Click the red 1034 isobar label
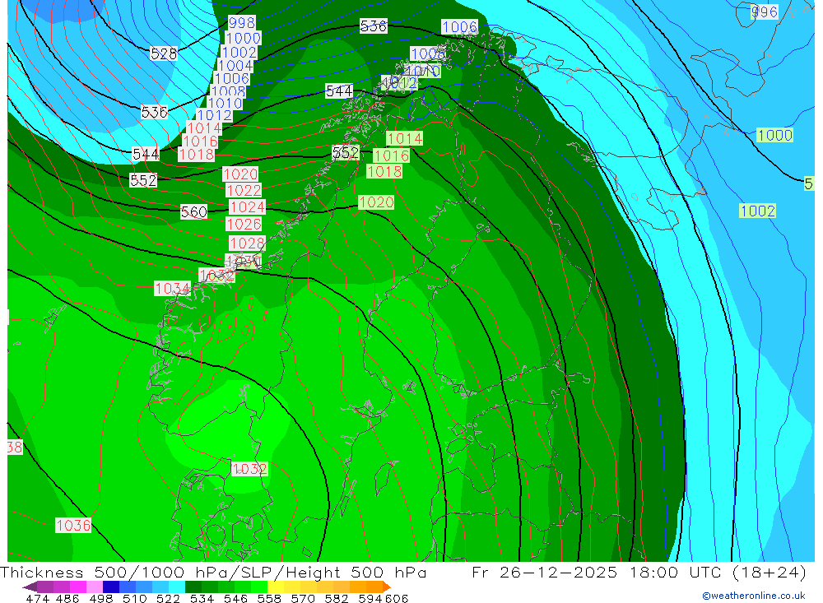The width and height of the screenshot is (823, 603). pos(172,288)
